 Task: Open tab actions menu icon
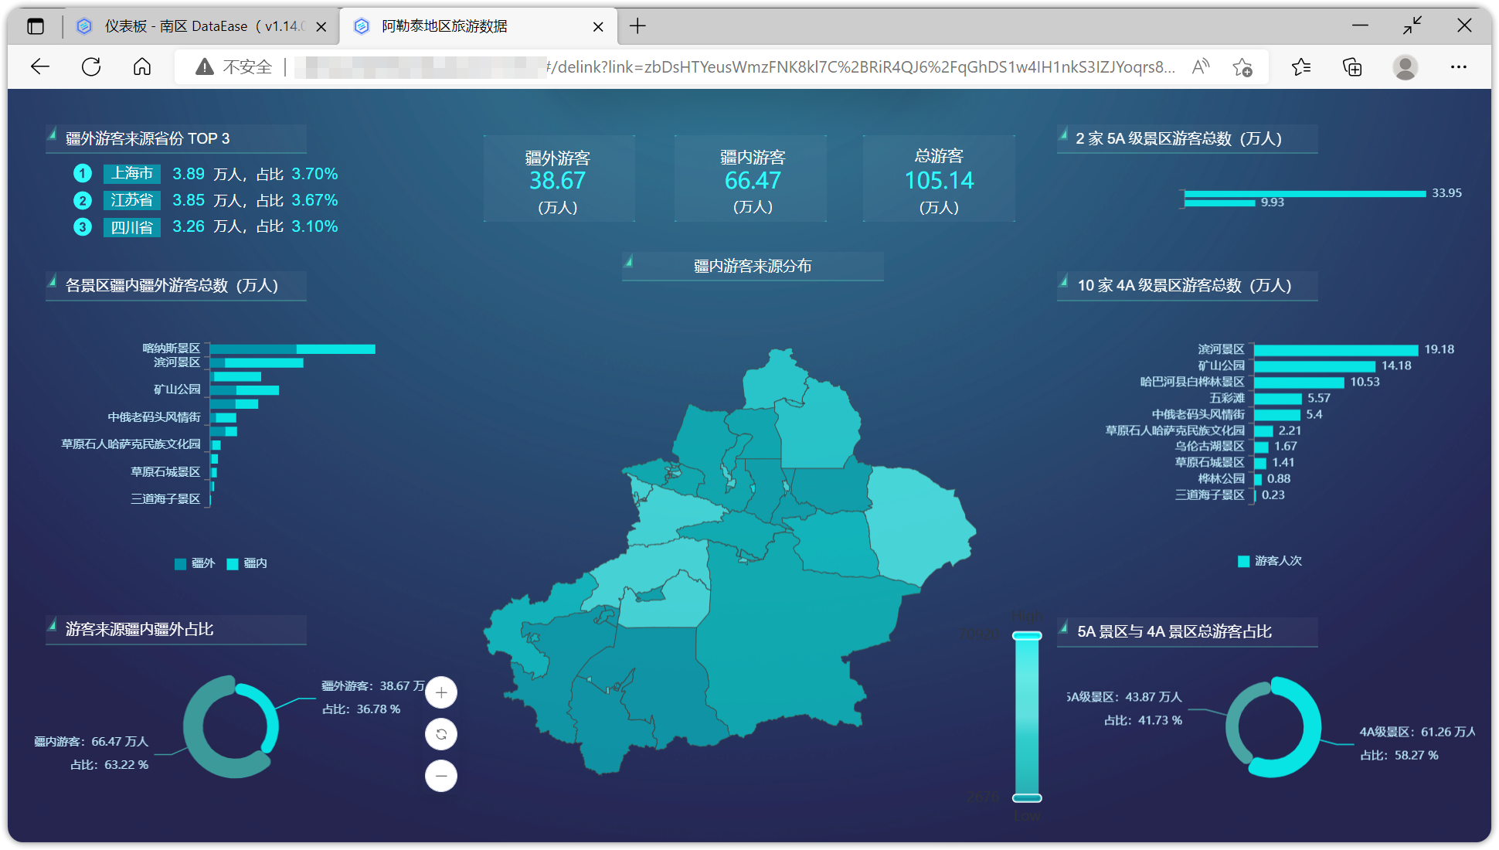36,26
